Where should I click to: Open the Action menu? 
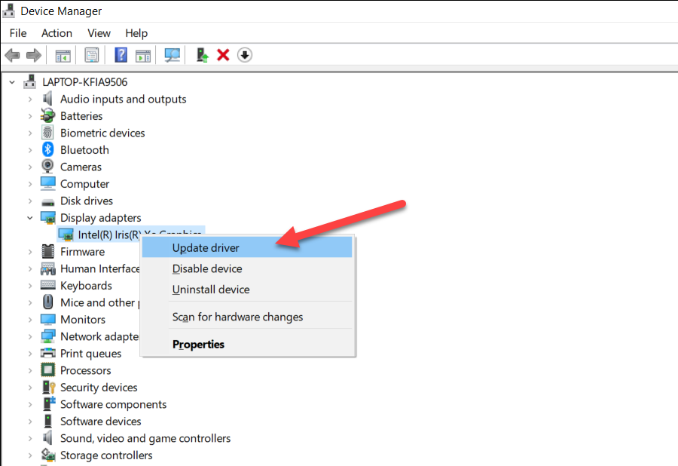pyautogui.click(x=56, y=33)
